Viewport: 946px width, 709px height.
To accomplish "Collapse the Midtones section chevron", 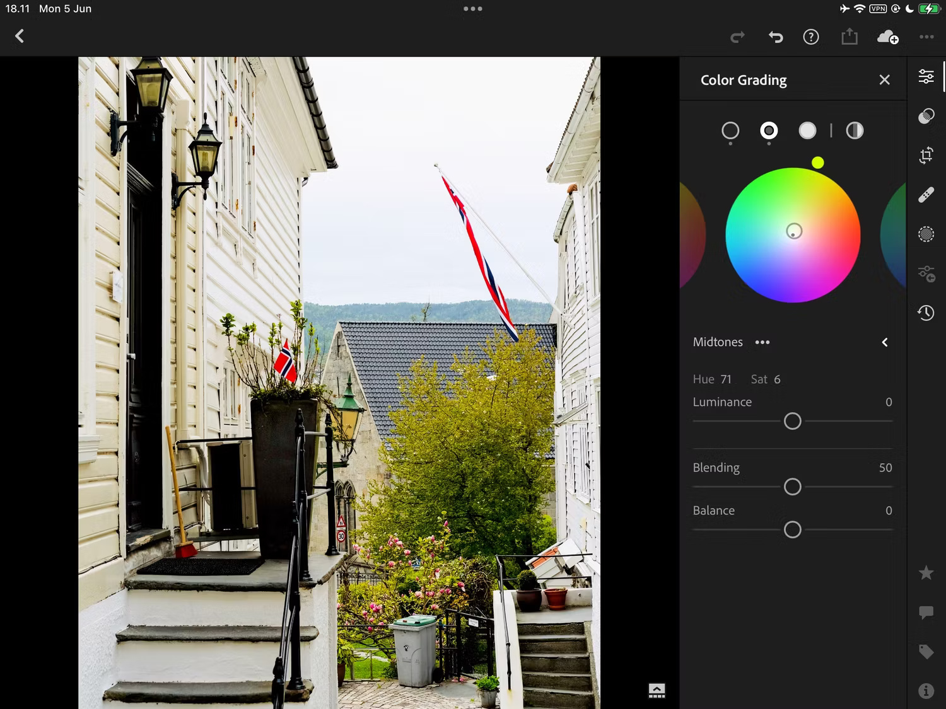I will pyautogui.click(x=885, y=342).
